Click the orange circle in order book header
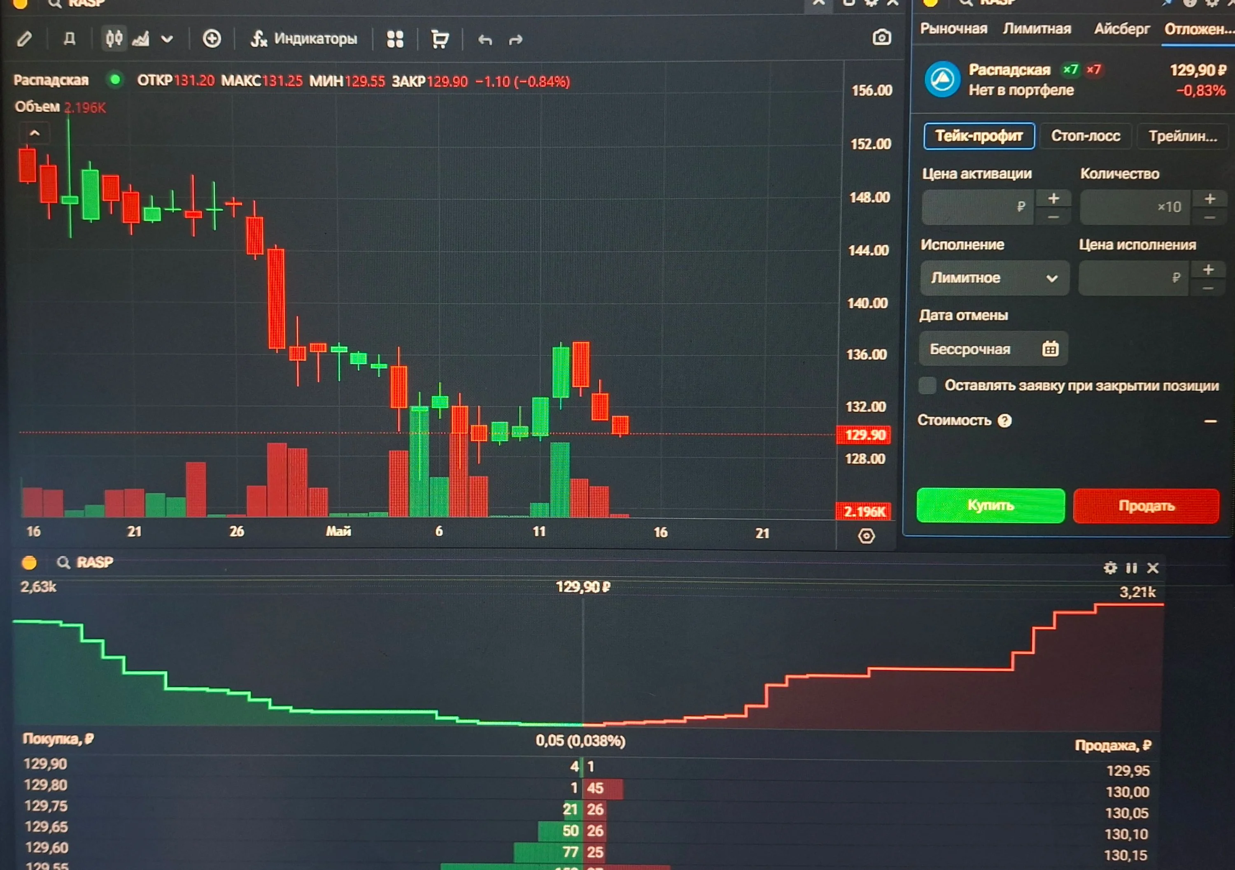Viewport: 1235px width, 870px height. 30,563
